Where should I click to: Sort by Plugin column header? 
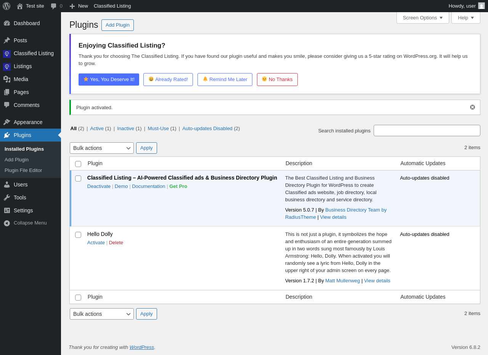click(x=95, y=163)
